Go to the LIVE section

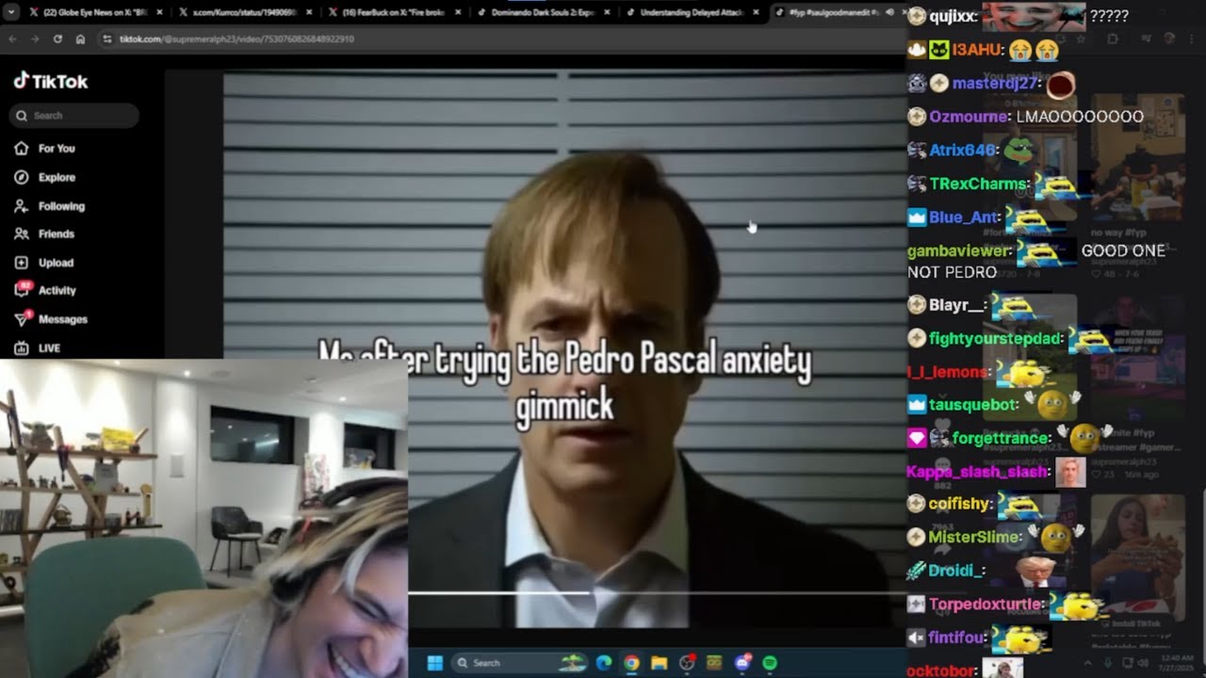[38, 348]
